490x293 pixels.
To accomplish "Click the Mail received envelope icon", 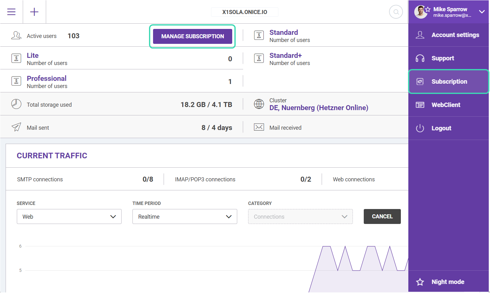I will [x=259, y=127].
